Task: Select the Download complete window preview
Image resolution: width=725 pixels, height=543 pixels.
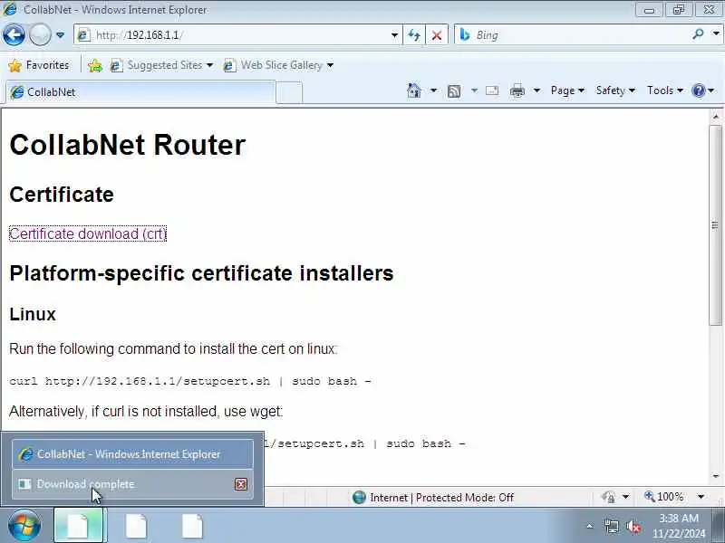Action: pos(132,484)
